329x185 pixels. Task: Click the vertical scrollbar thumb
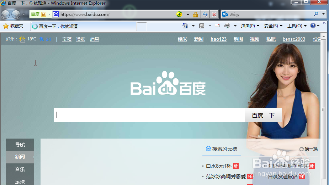pos(323,109)
